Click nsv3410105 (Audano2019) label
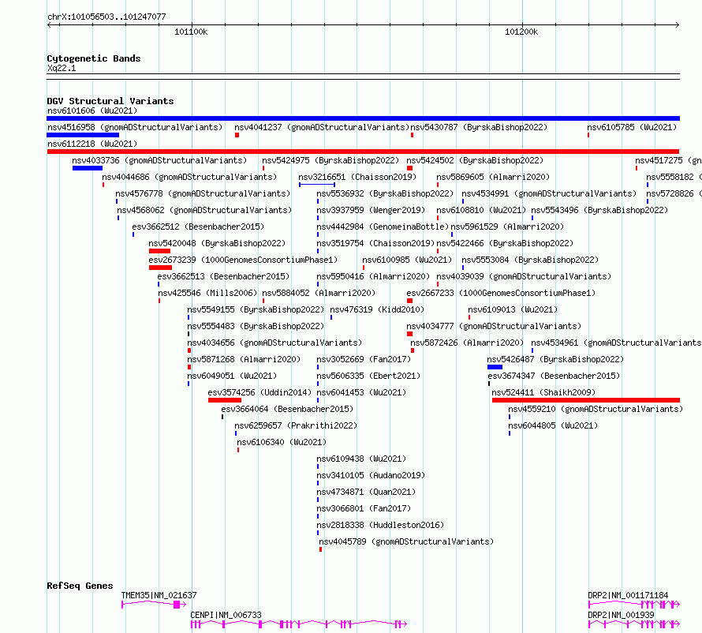The width and height of the screenshot is (702, 633). (x=371, y=475)
